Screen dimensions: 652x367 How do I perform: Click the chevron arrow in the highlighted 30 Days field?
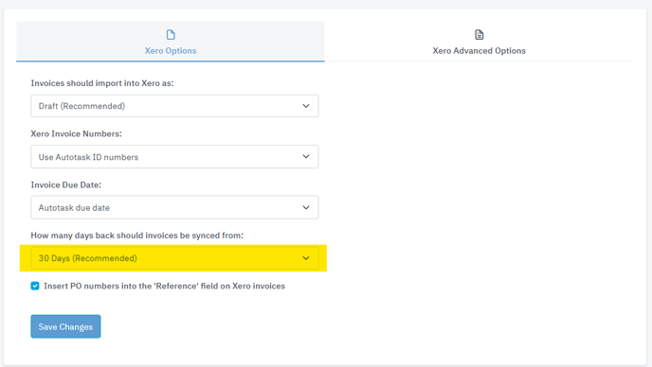tap(306, 258)
